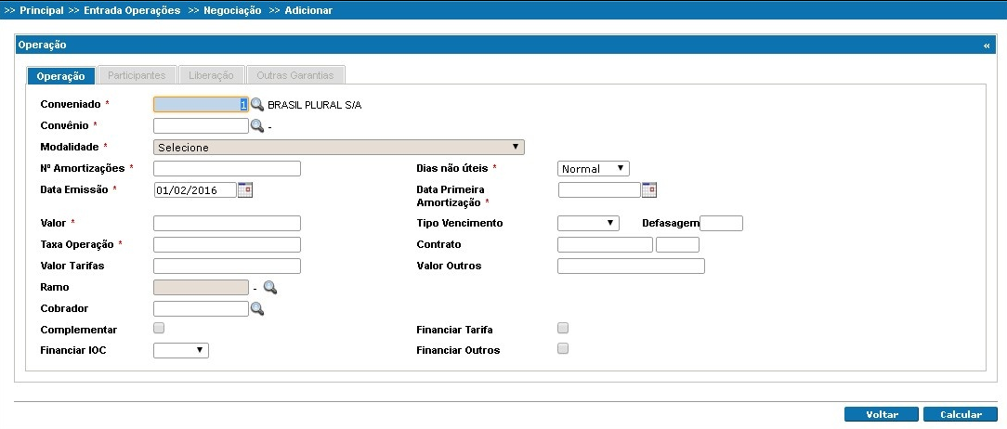1007x429 pixels.
Task: Open the Cobrador lookup magnifier
Action: tap(257, 308)
